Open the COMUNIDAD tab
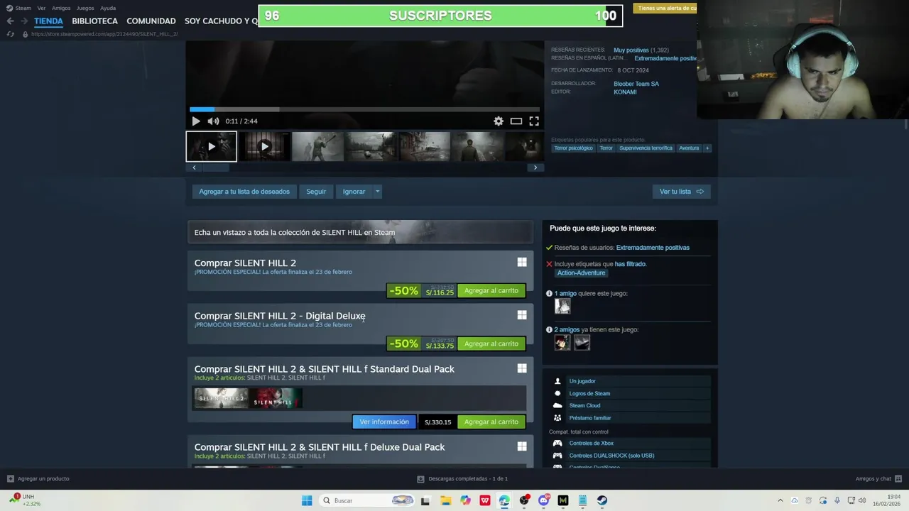The width and height of the screenshot is (909, 511). tap(151, 21)
